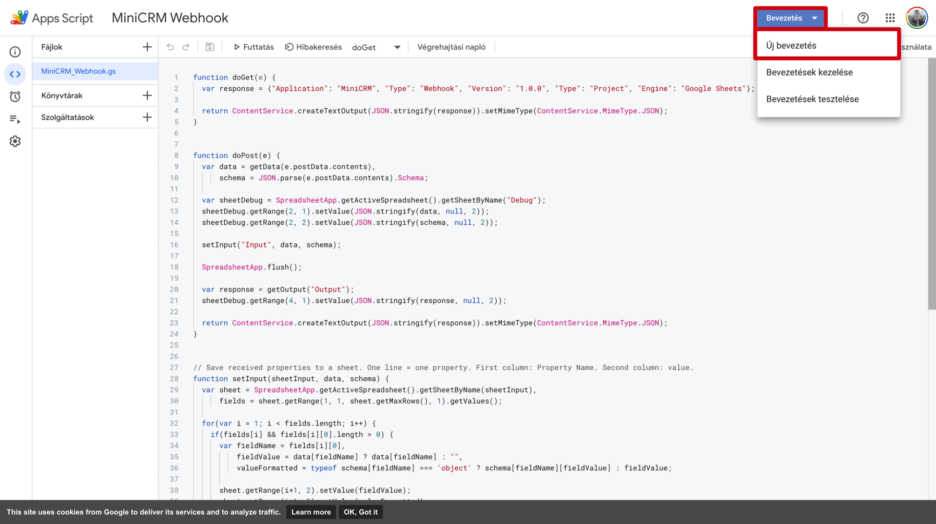Click the redo arrow in toolbar
936x524 pixels.
coord(186,47)
